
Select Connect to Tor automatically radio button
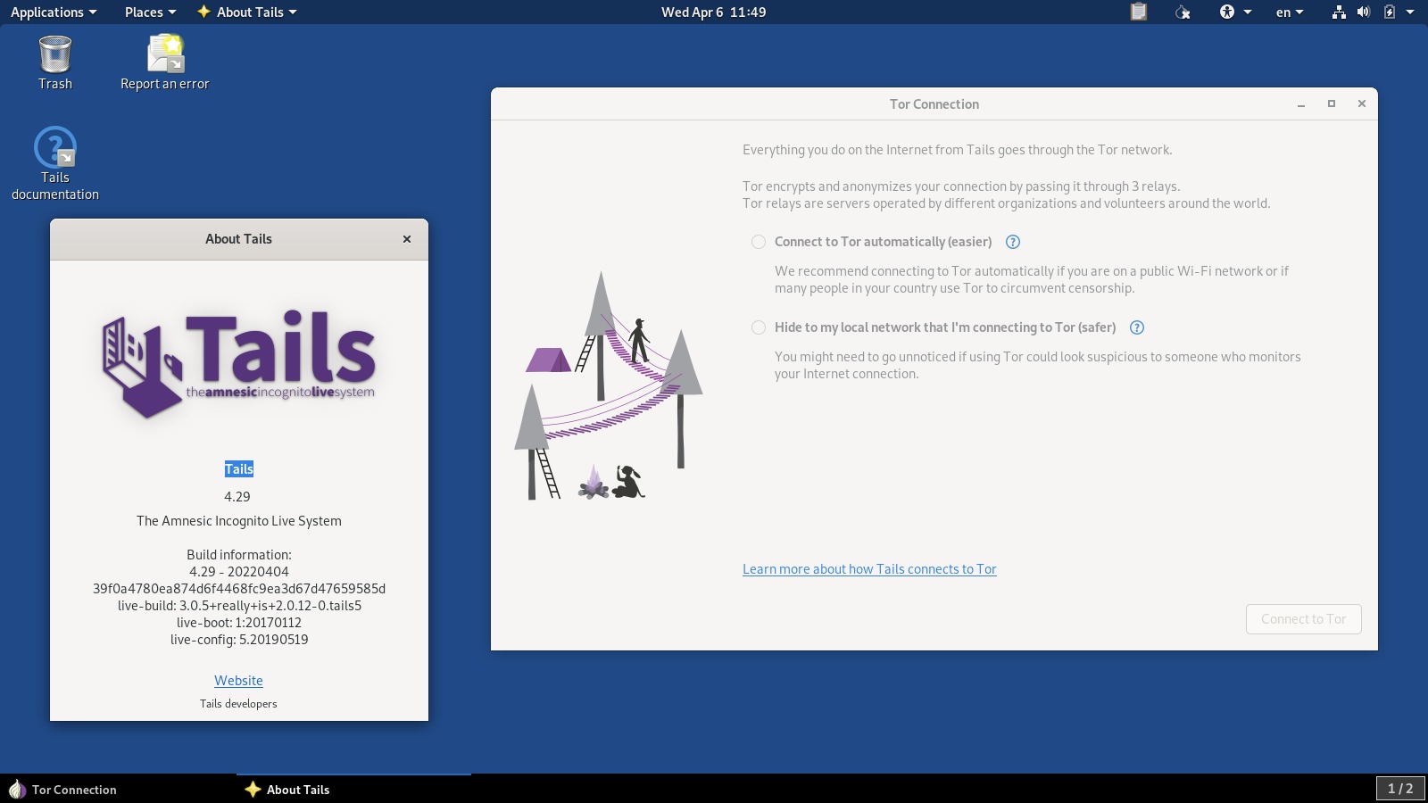759,242
